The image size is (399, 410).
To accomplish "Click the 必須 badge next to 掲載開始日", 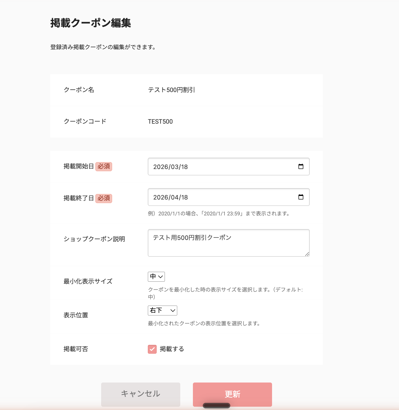I will (x=104, y=167).
